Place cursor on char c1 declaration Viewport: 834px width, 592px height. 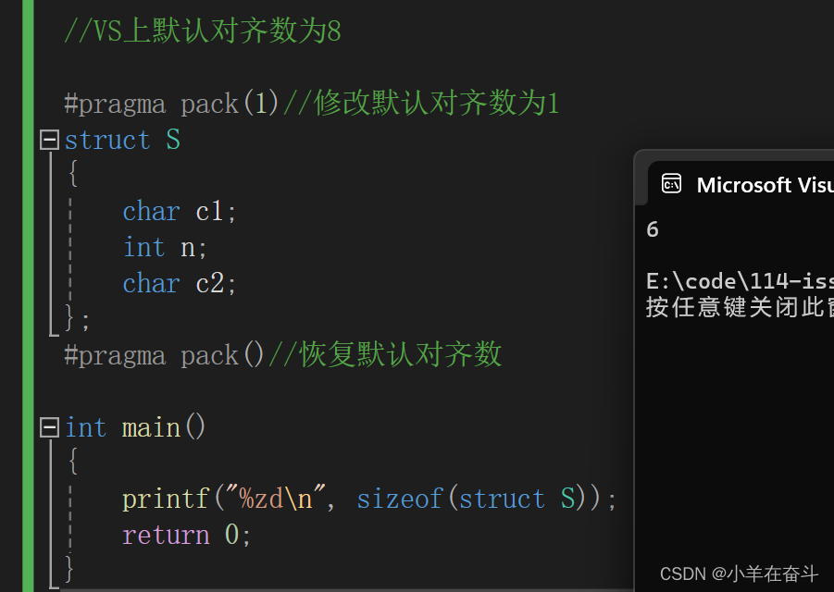point(180,212)
